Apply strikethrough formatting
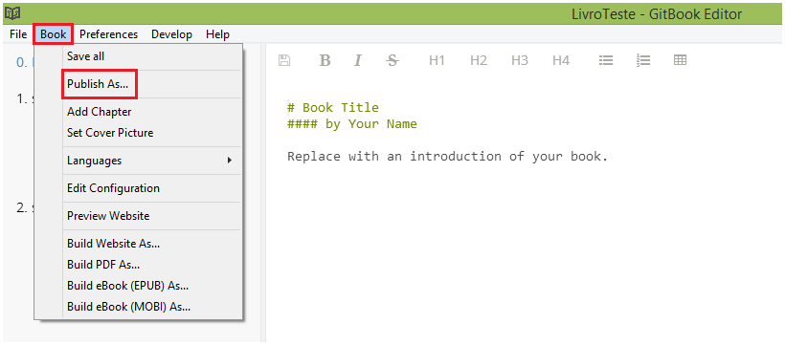Image resolution: width=785 pixels, height=345 pixels. point(393,60)
